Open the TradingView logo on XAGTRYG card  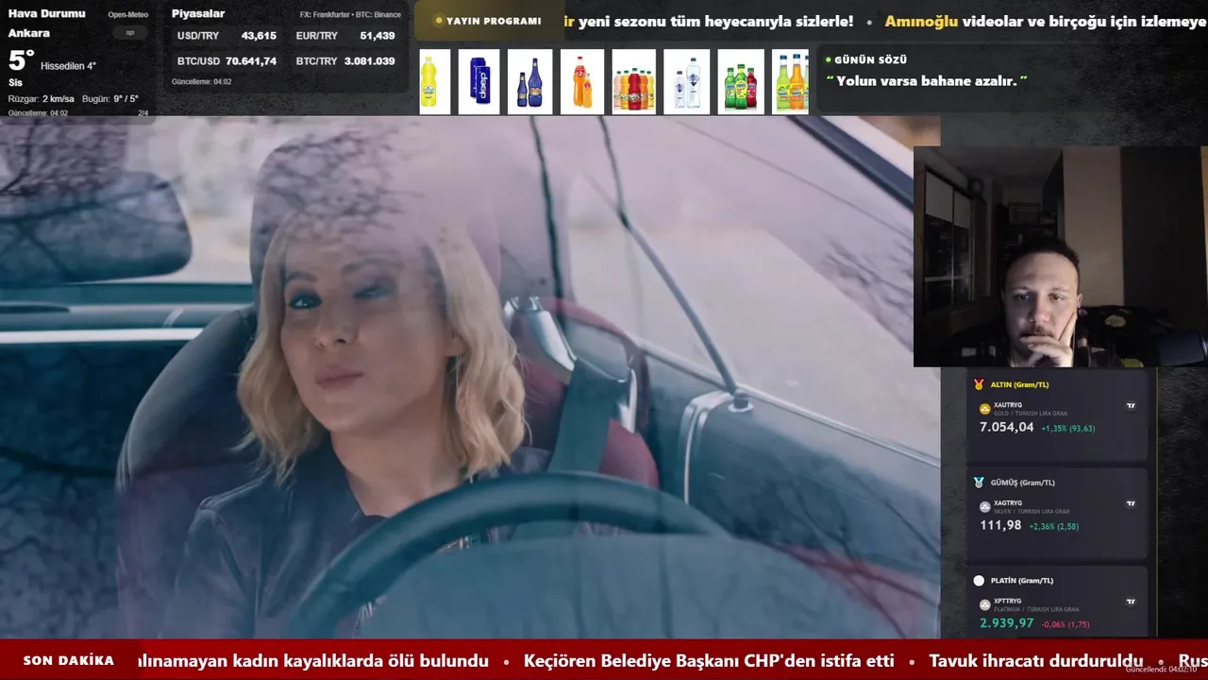pyautogui.click(x=1131, y=504)
